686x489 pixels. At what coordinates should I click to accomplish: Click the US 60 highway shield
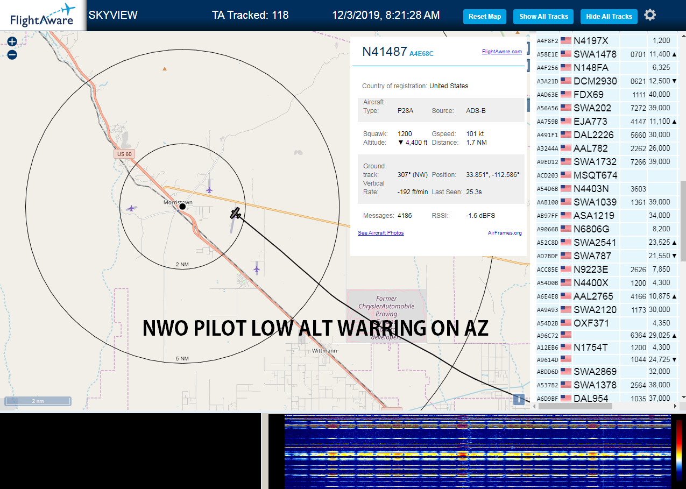click(123, 154)
